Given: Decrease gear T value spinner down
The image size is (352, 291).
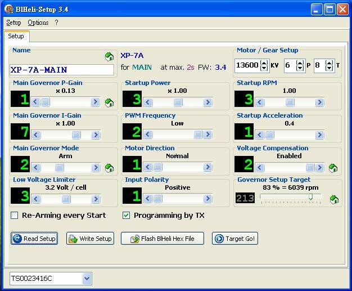Looking at the screenshot, I should point(330,68).
